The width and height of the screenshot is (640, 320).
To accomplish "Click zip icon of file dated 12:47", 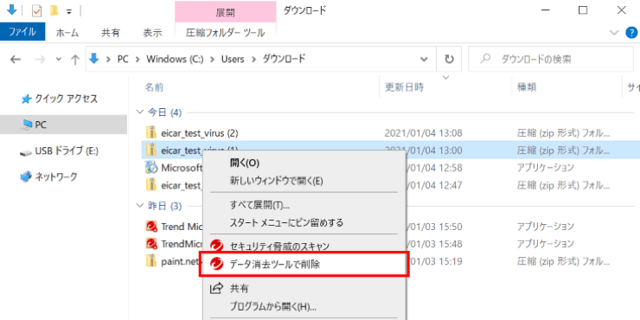I will (x=151, y=185).
